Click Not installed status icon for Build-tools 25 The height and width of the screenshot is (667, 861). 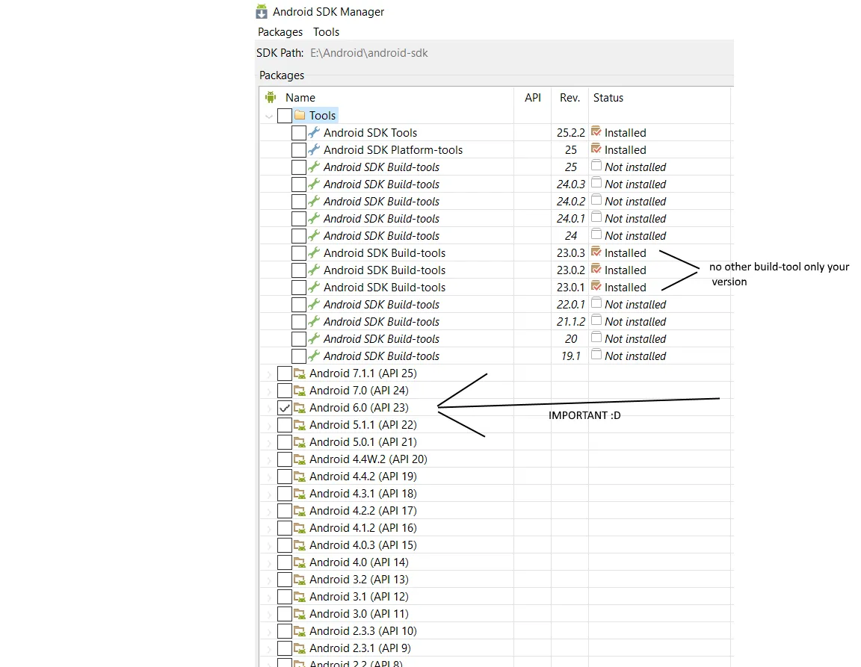(x=596, y=166)
